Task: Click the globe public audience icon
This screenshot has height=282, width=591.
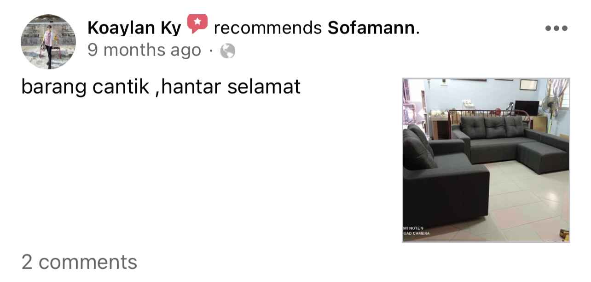Action: pos(228,51)
